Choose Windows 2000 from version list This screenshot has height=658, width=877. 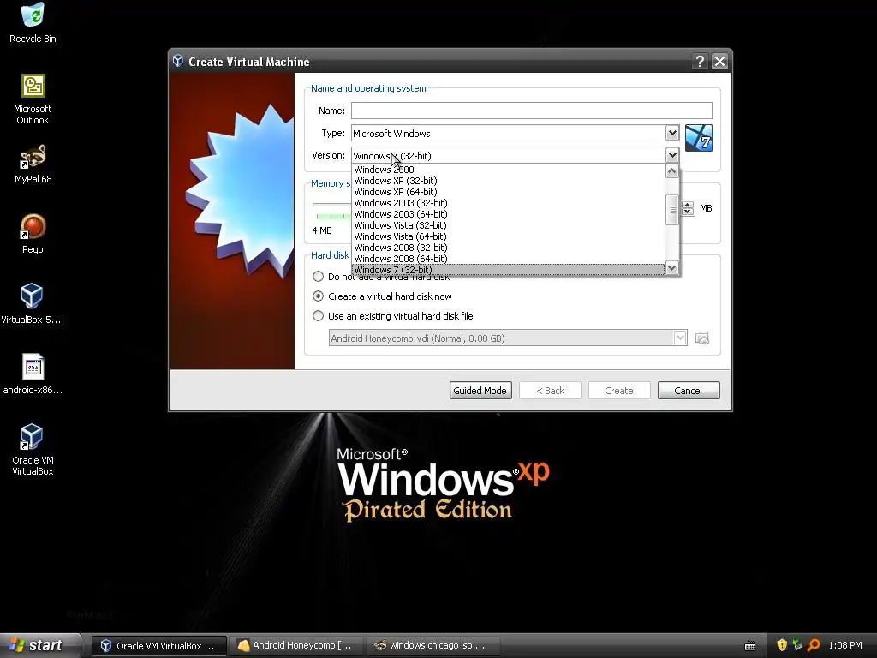tap(508, 170)
